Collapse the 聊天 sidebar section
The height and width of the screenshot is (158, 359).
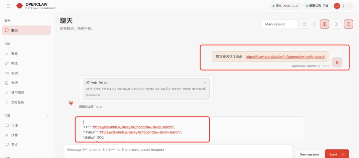click(x=48, y=20)
